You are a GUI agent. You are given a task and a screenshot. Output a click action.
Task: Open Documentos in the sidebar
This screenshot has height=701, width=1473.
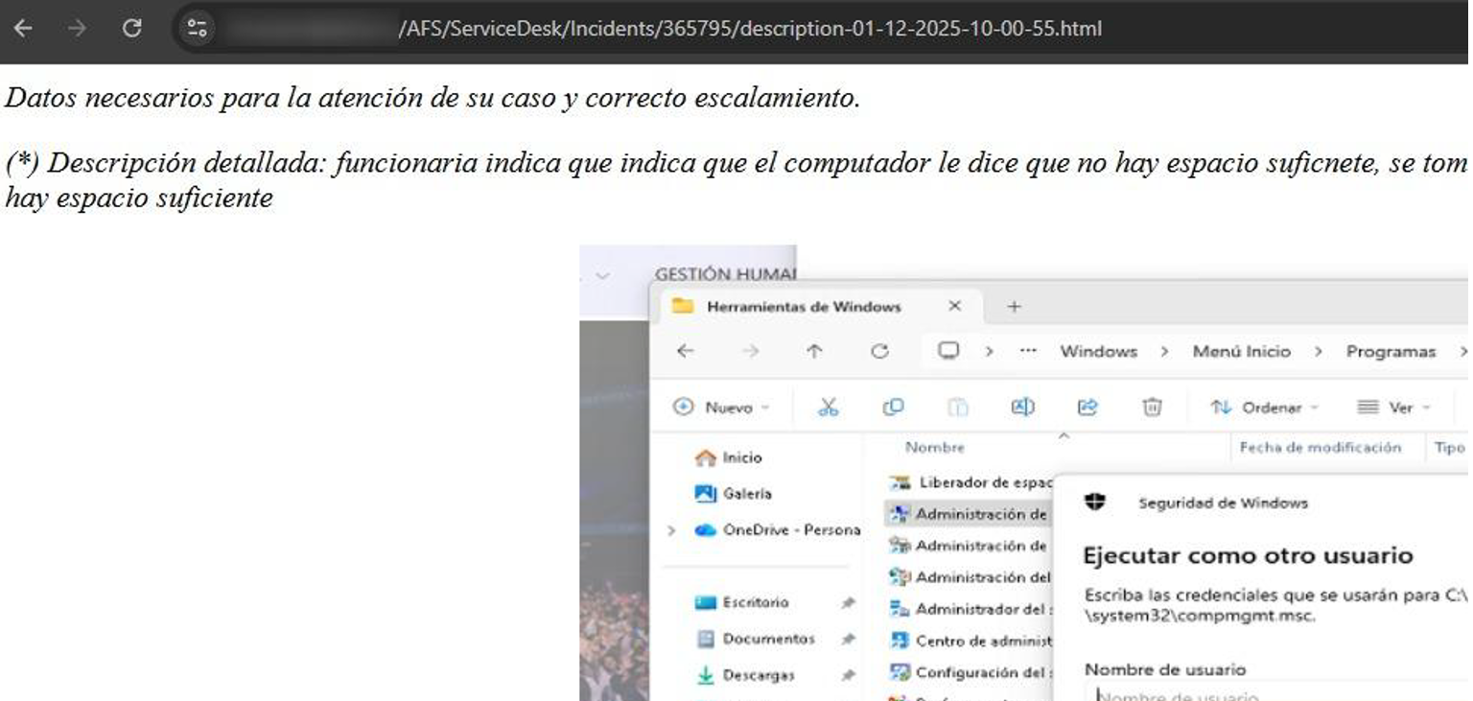tap(756, 639)
